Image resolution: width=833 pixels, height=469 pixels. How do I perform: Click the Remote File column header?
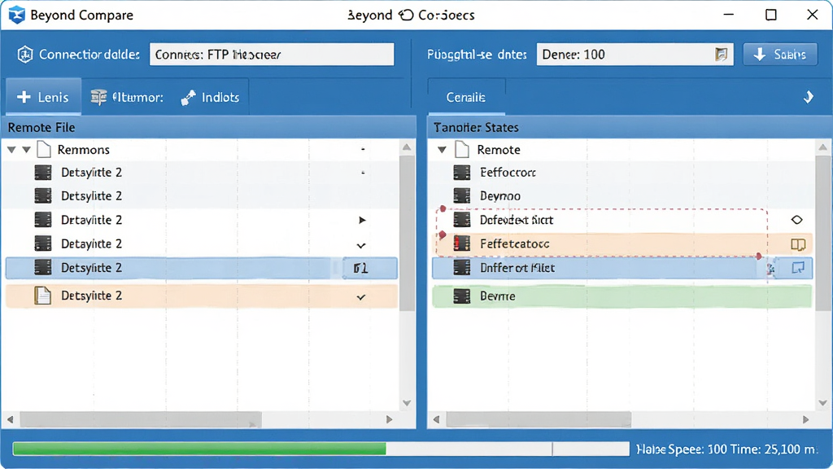pyautogui.click(x=211, y=128)
